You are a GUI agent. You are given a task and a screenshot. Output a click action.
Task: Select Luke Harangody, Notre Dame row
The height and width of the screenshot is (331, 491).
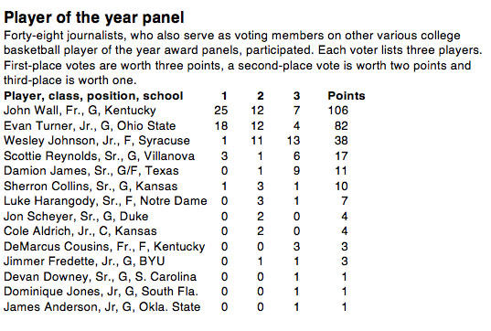pyautogui.click(x=176, y=201)
